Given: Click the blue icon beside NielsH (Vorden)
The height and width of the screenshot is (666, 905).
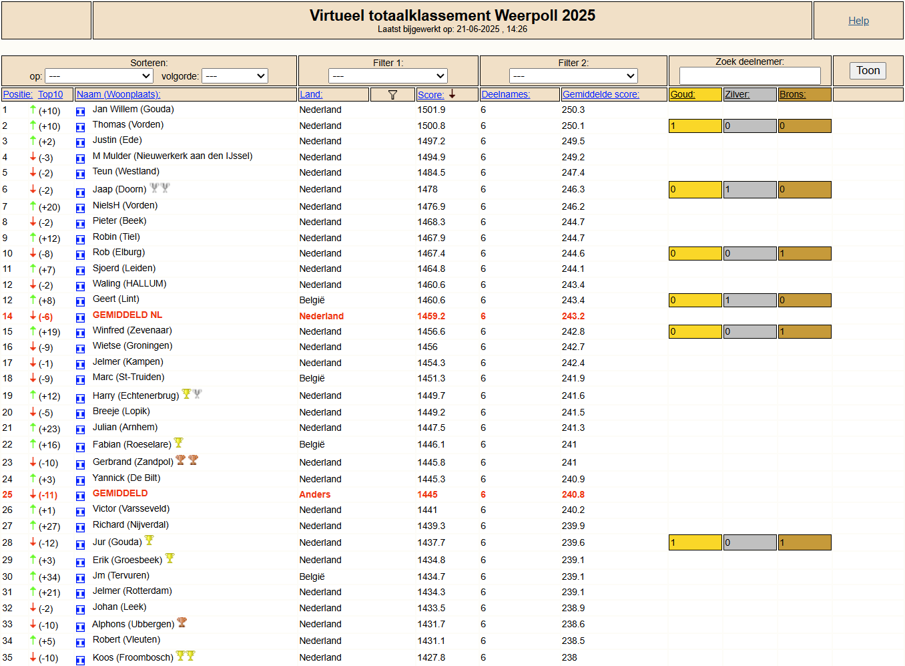Looking at the screenshot, I should click(x=80, y=208).
